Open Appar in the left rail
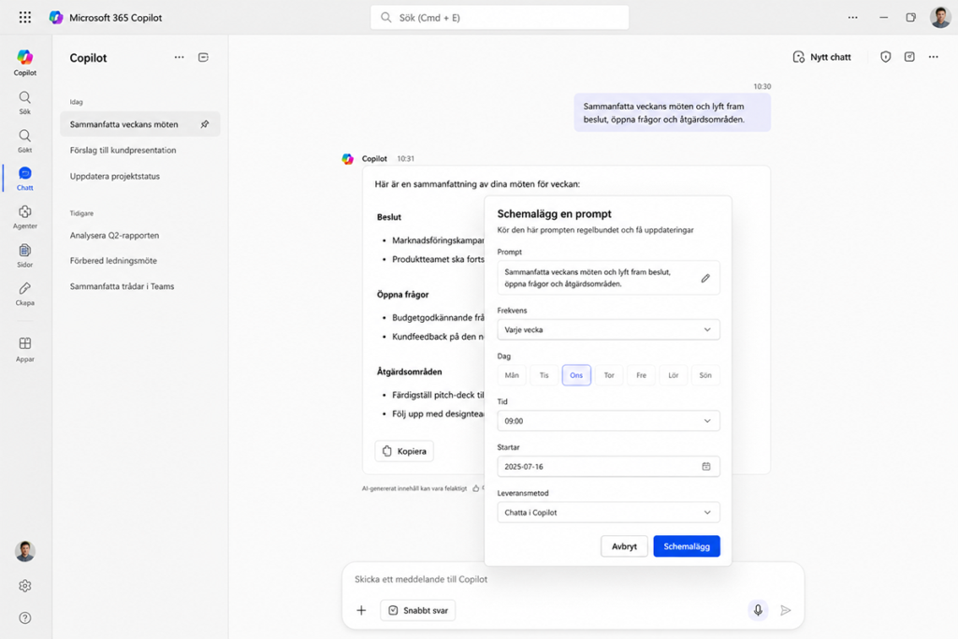958x639 pixels. coord(25,349)
